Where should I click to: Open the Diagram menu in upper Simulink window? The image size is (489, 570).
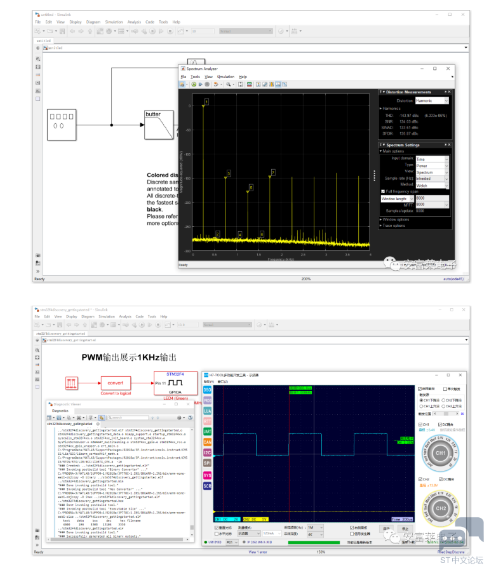click(x=93, y=22)
